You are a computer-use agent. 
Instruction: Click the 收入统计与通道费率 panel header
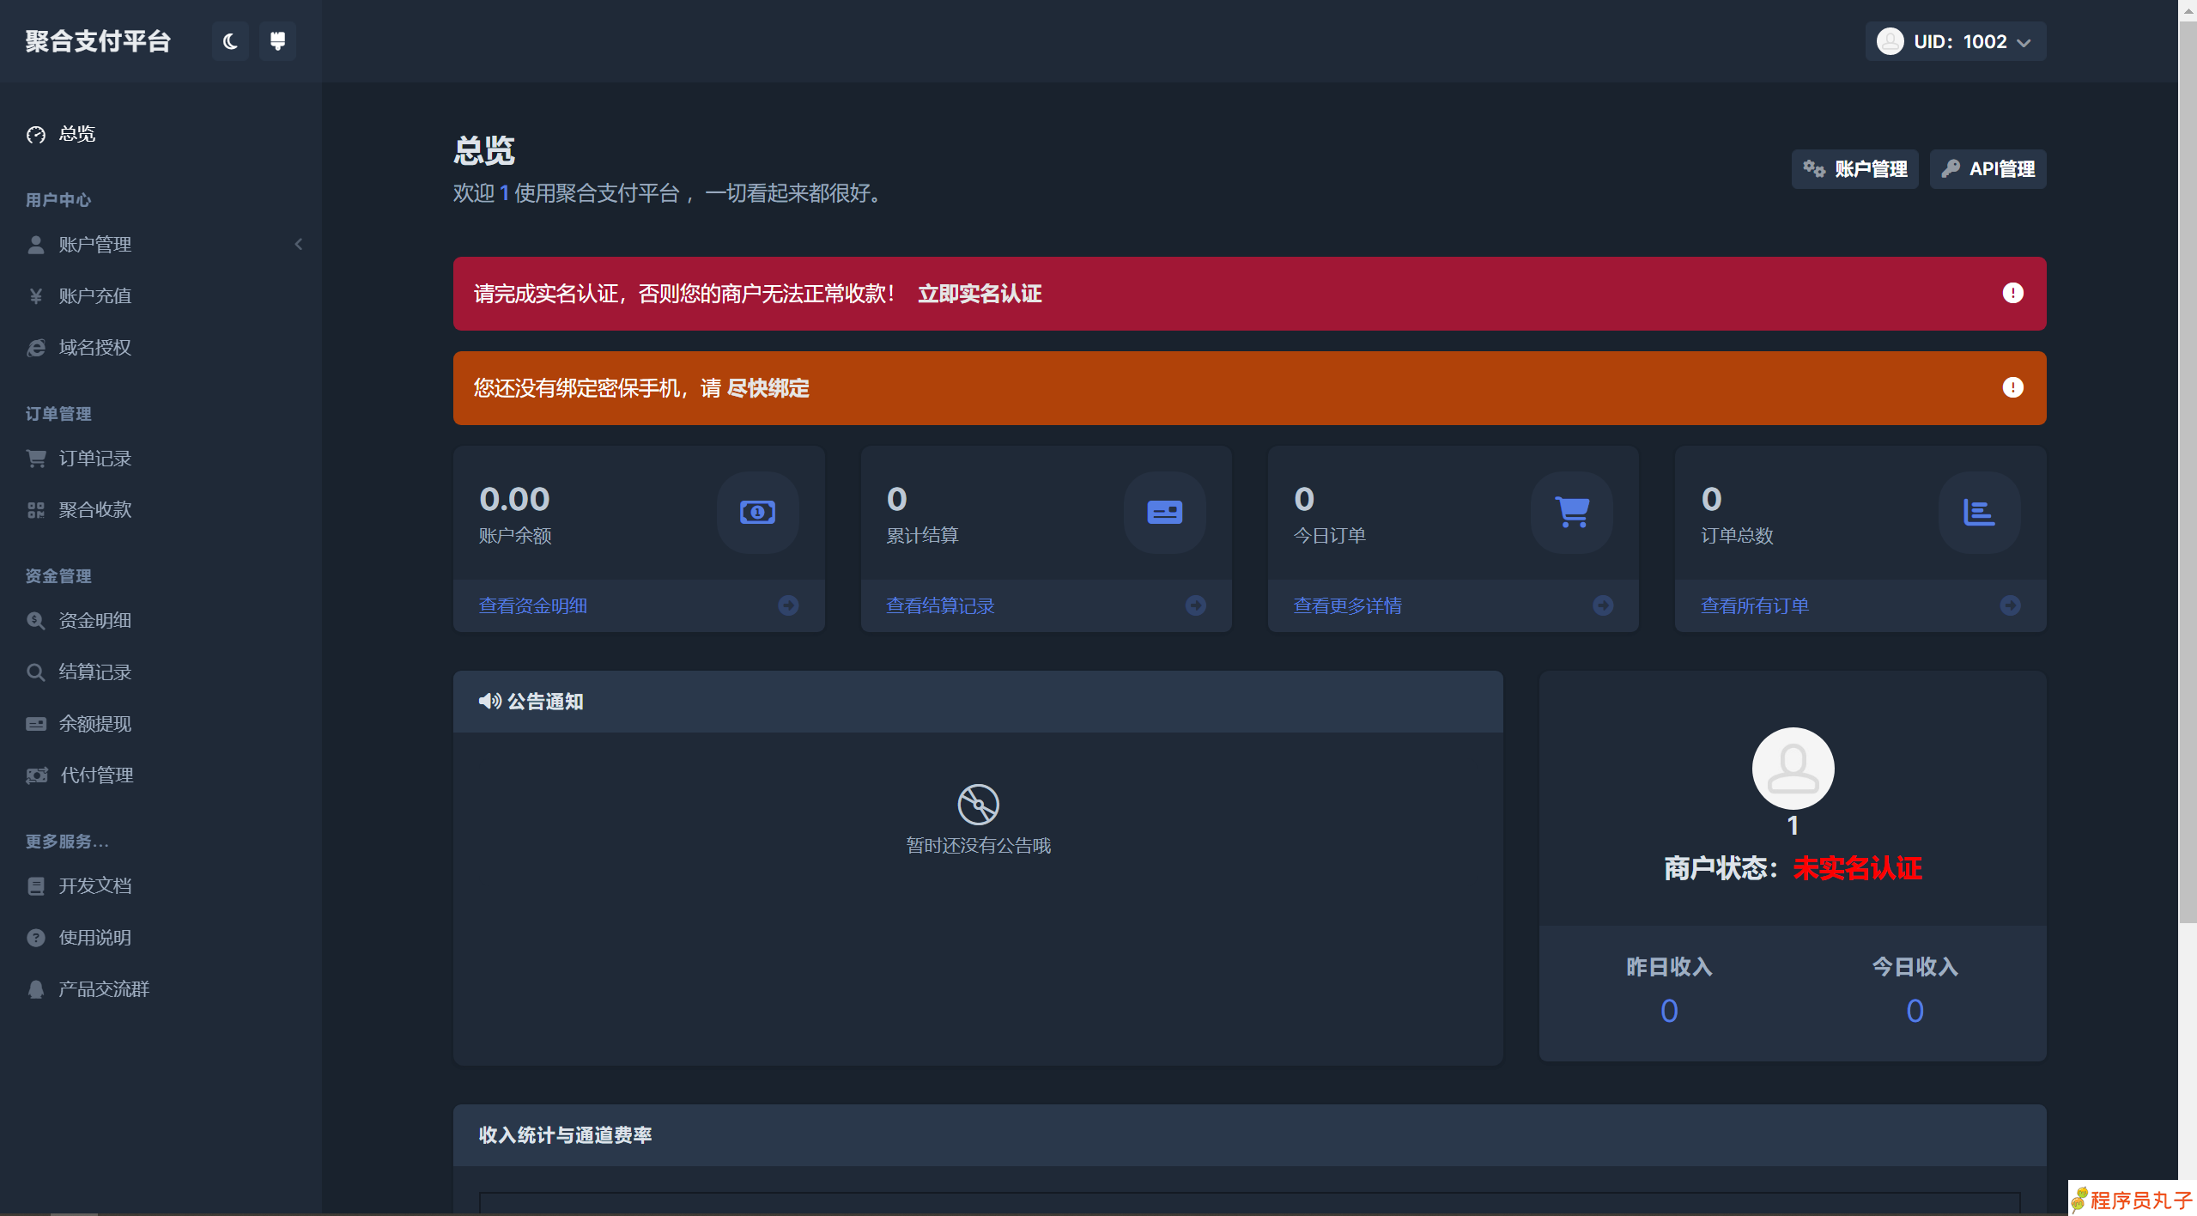1249,1135
